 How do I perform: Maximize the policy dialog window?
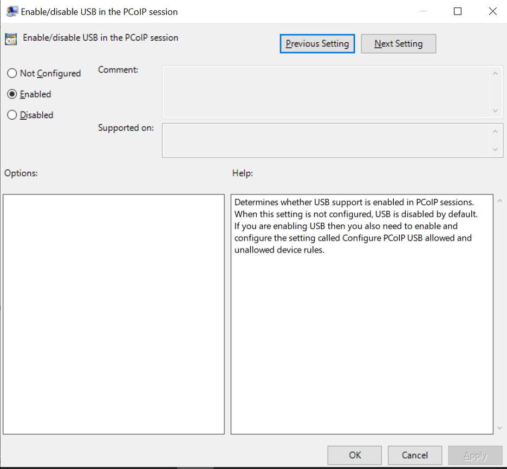tap(458, 11)
